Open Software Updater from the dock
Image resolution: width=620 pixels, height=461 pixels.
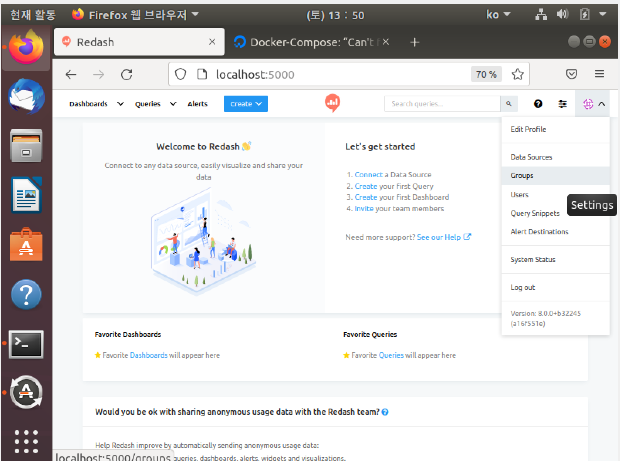point(26,392)
